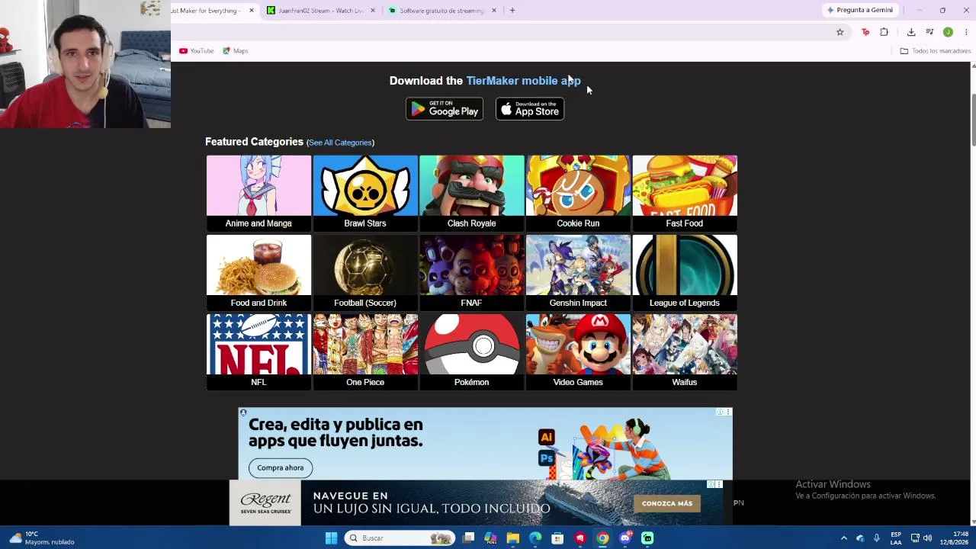Open the volume speaker tray icon
Viewport: 976px width, 549px height.
928,538
